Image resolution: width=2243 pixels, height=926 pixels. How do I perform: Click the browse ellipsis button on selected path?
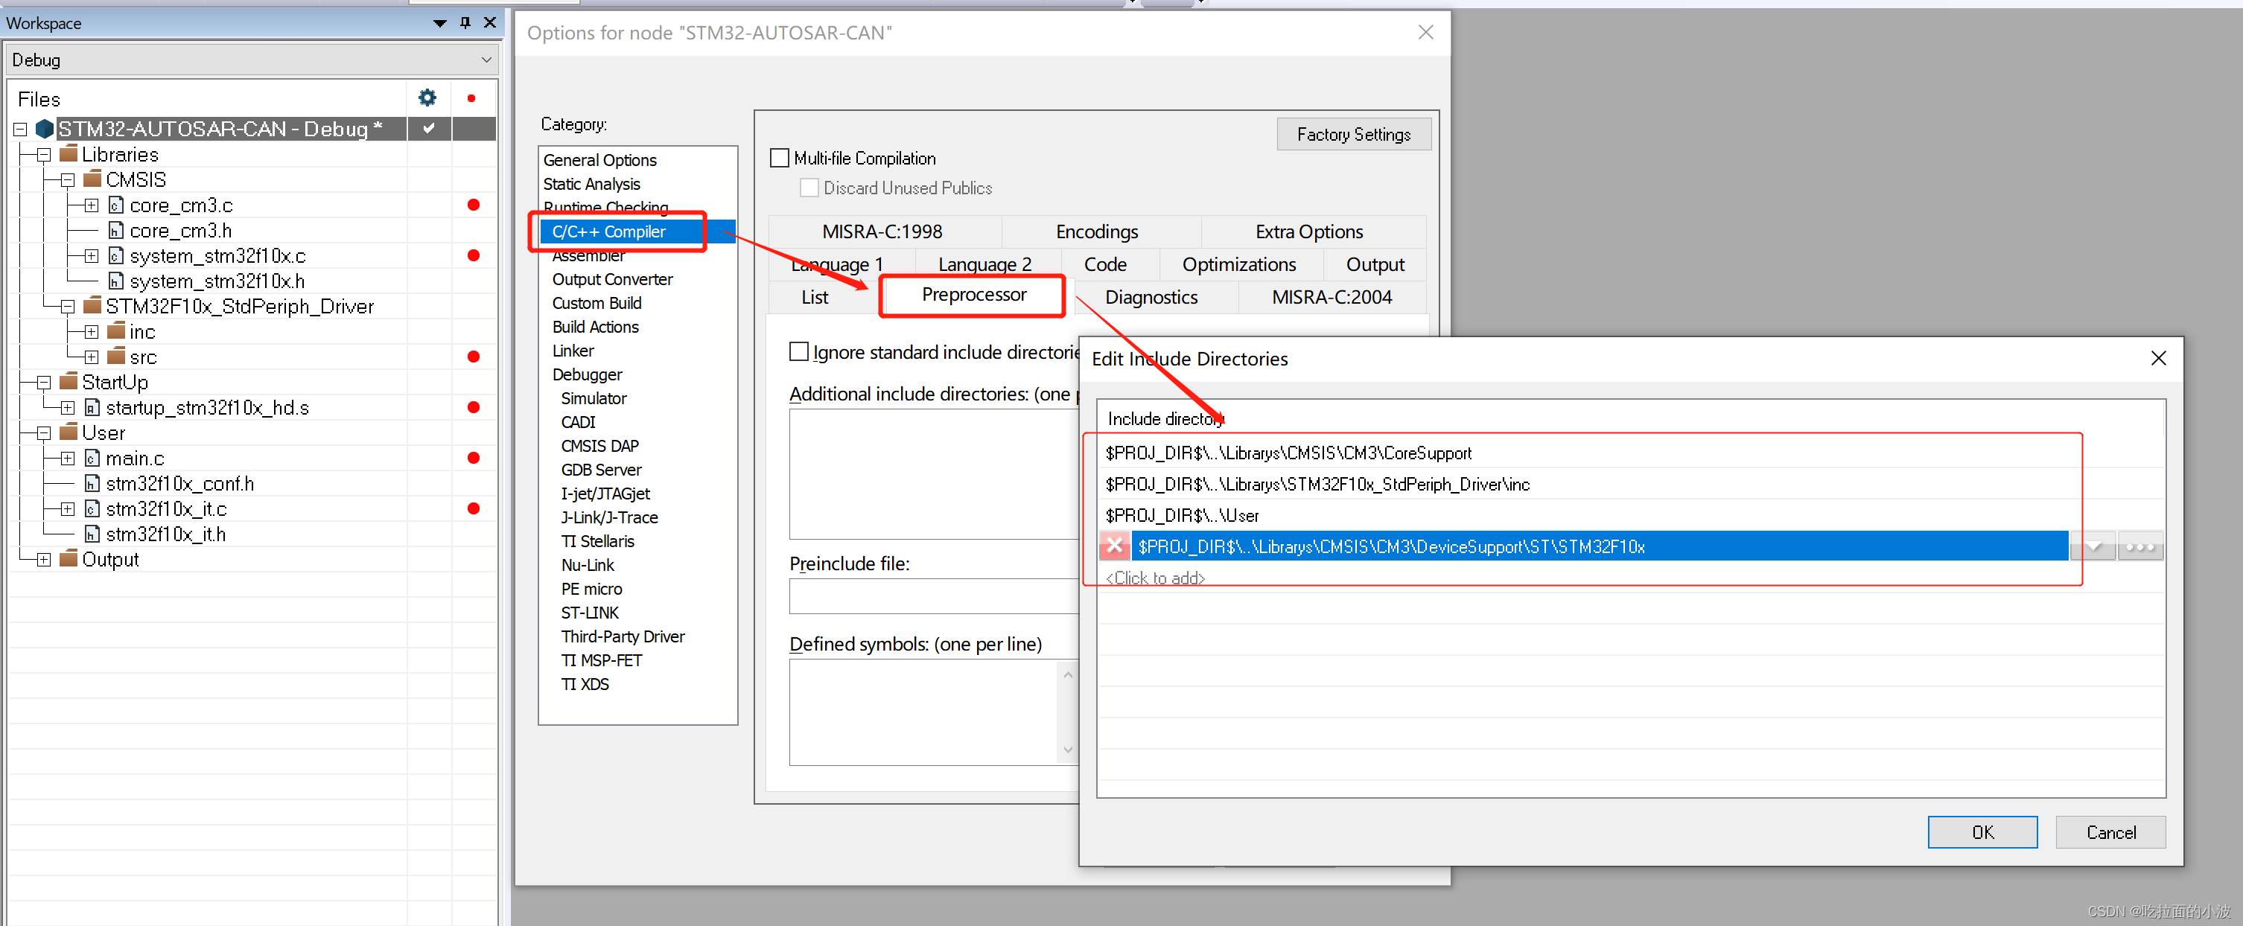(2139, 546)
